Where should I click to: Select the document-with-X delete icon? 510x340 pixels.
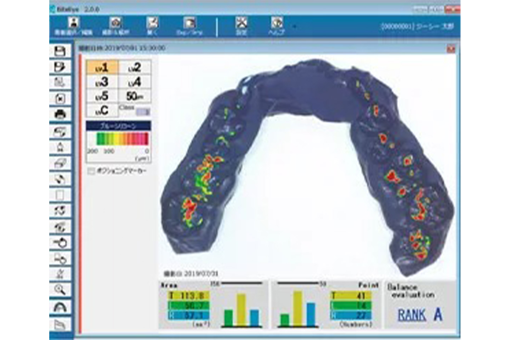(x=60, y=99)
